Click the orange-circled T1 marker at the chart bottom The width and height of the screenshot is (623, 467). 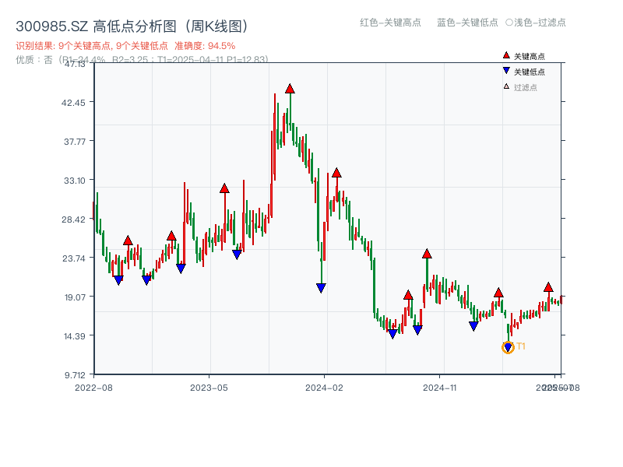click(506, 346)
